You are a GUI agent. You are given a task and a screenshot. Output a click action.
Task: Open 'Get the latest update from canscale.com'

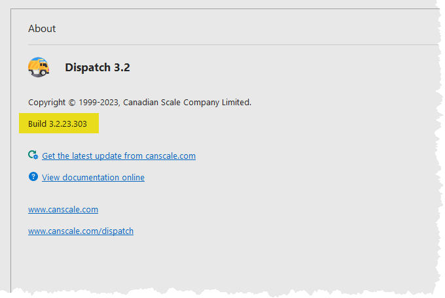(118, 156)
